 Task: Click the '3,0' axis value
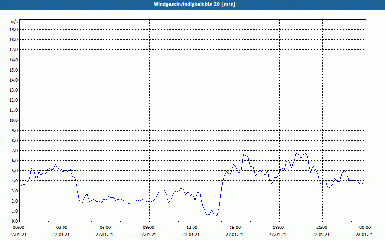pyautogui.click(x=14, y=191)
